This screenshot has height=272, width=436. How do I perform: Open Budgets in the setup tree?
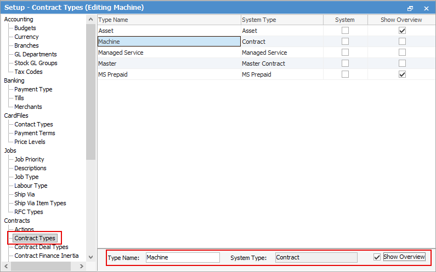click(x=25, y=28)
